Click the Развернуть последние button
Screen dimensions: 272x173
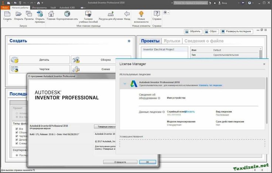tap(237, 31)
